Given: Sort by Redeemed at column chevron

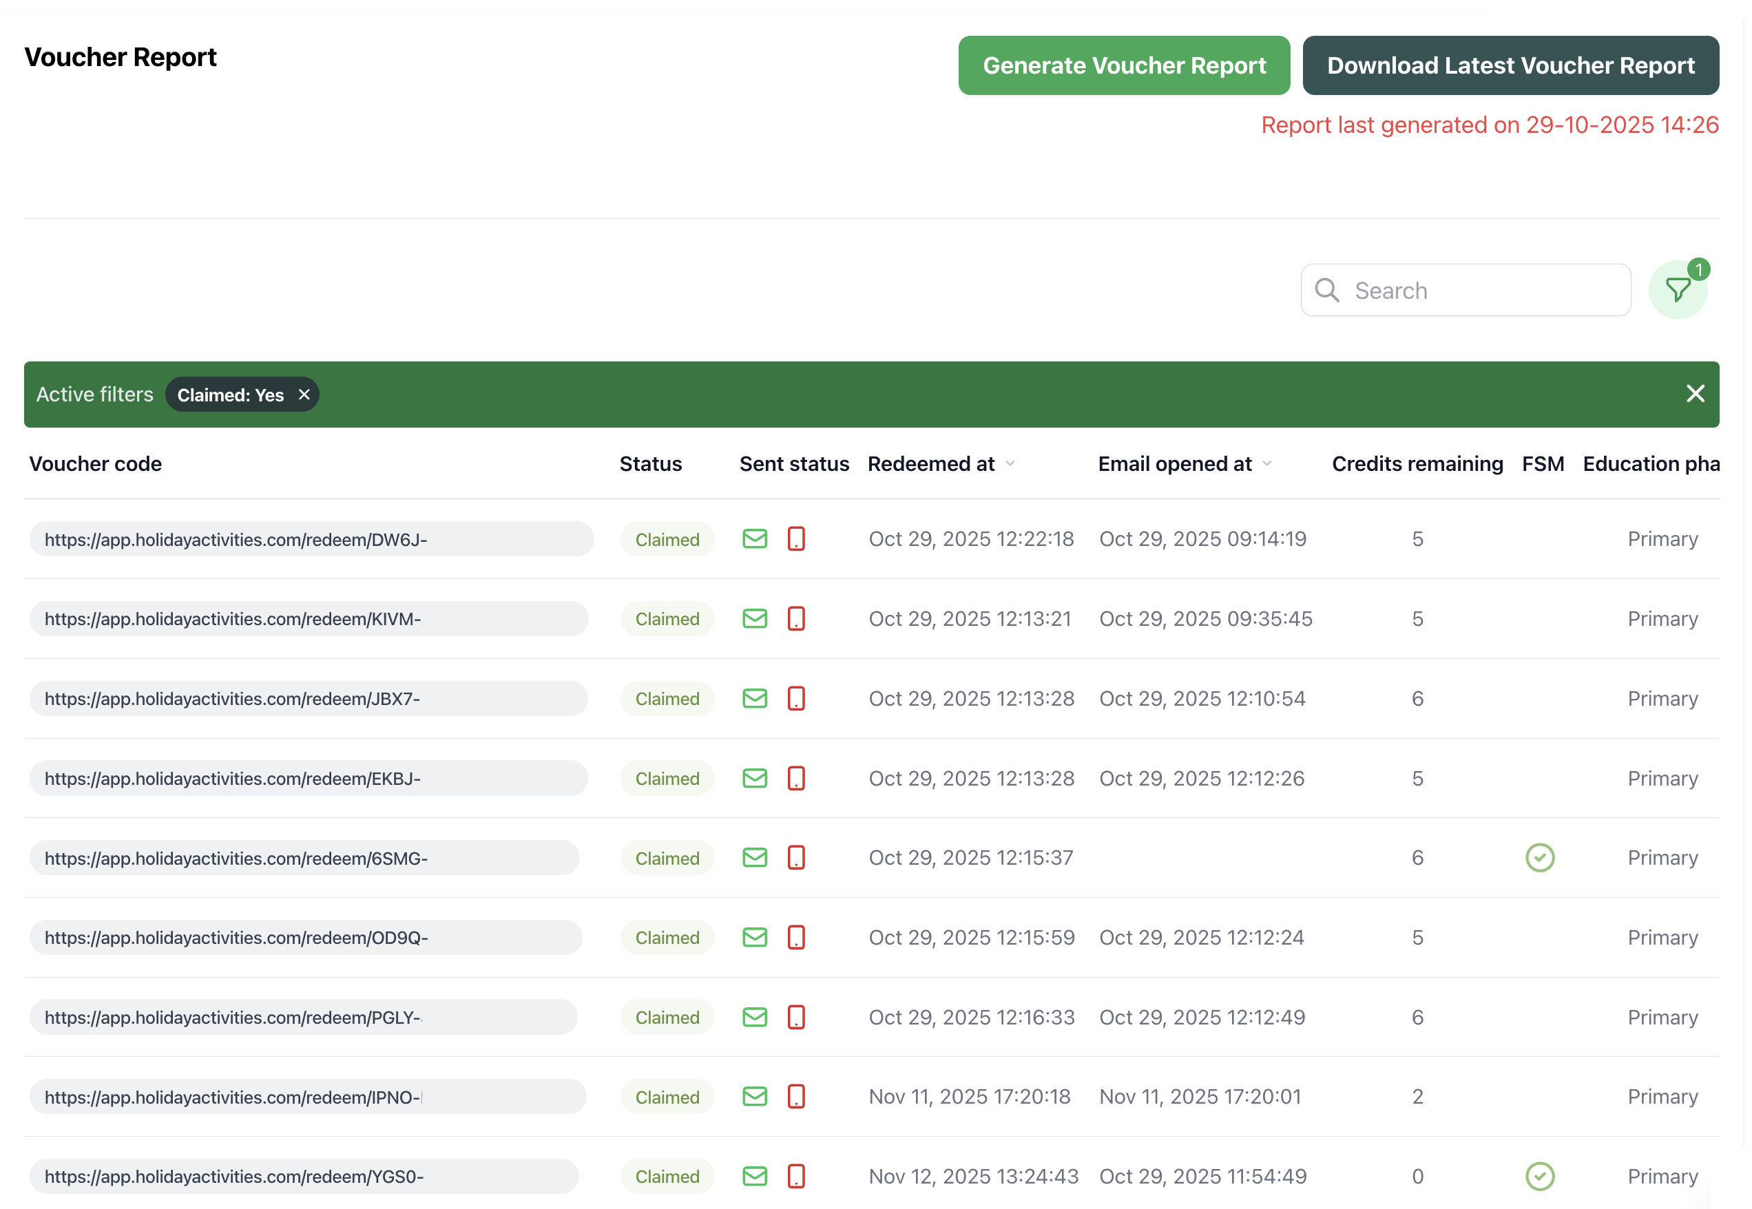Looking at the screenshot, I should pyautogui.click(x=1010, y=463).
